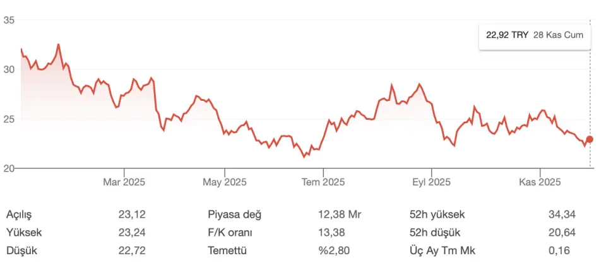Click the Piyasa değ label
The image size is (606, 275).
click(234, 214)
